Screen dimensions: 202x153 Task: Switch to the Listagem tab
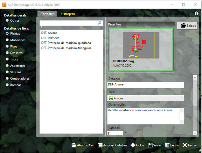[x=68, y=14]
